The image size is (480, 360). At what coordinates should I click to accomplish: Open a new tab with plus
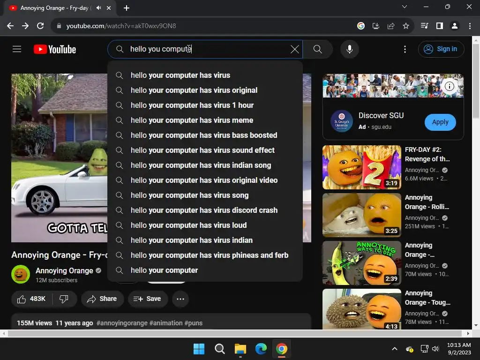(127, 8)
